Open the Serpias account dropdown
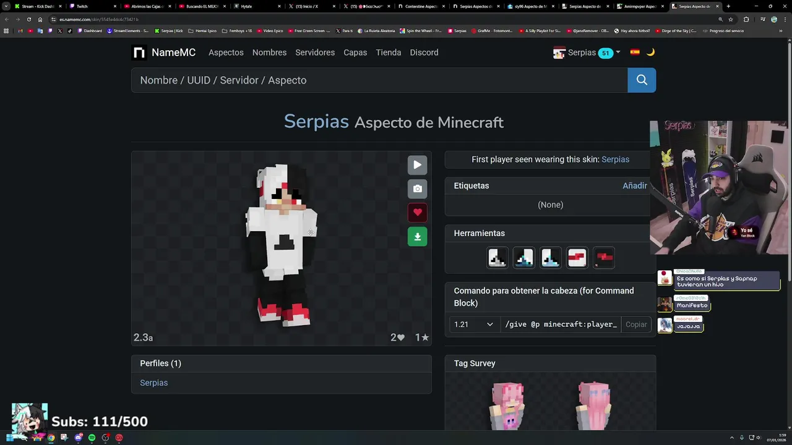 pyautogui.click(x=587, y=53)
